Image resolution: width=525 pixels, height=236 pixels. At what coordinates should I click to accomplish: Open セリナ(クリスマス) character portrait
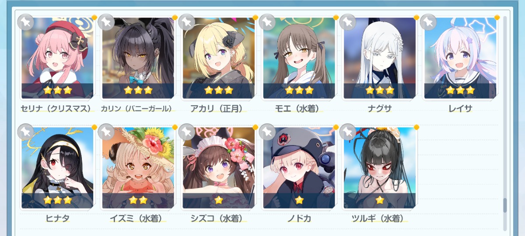coord(57,58)
